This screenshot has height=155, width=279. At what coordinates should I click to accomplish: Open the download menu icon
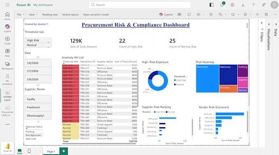(243, 5)
